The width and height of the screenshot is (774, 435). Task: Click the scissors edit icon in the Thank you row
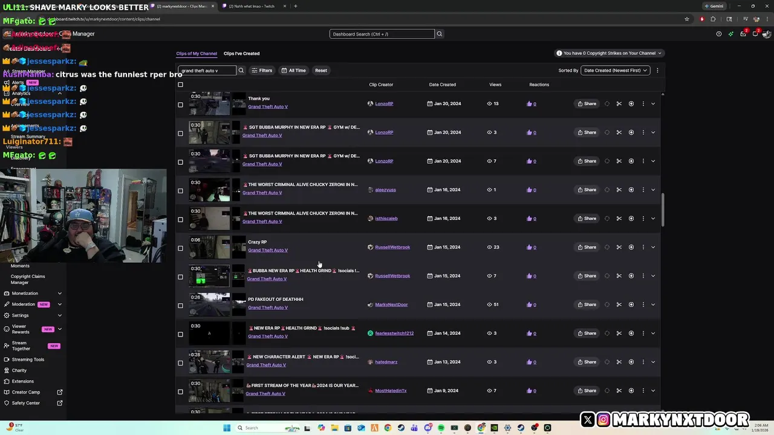(619, 103)
